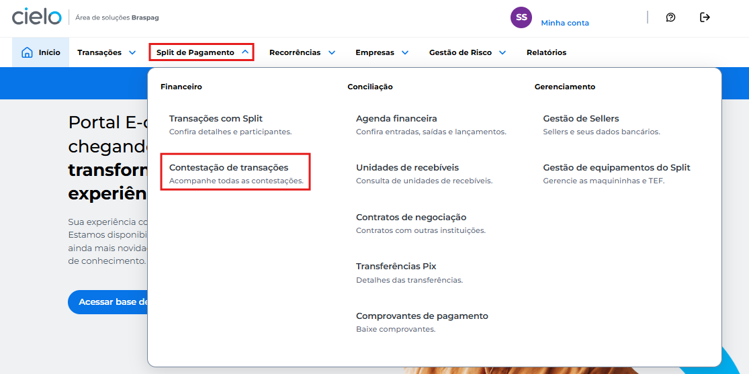749x374 pixels.
Task: Open Minha conta link
Action: coord(565,23)
